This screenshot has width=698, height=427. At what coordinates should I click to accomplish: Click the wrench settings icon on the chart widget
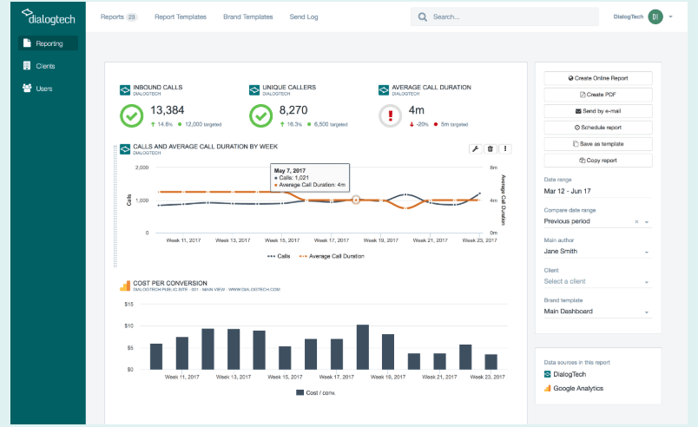[x=475, y=149]
